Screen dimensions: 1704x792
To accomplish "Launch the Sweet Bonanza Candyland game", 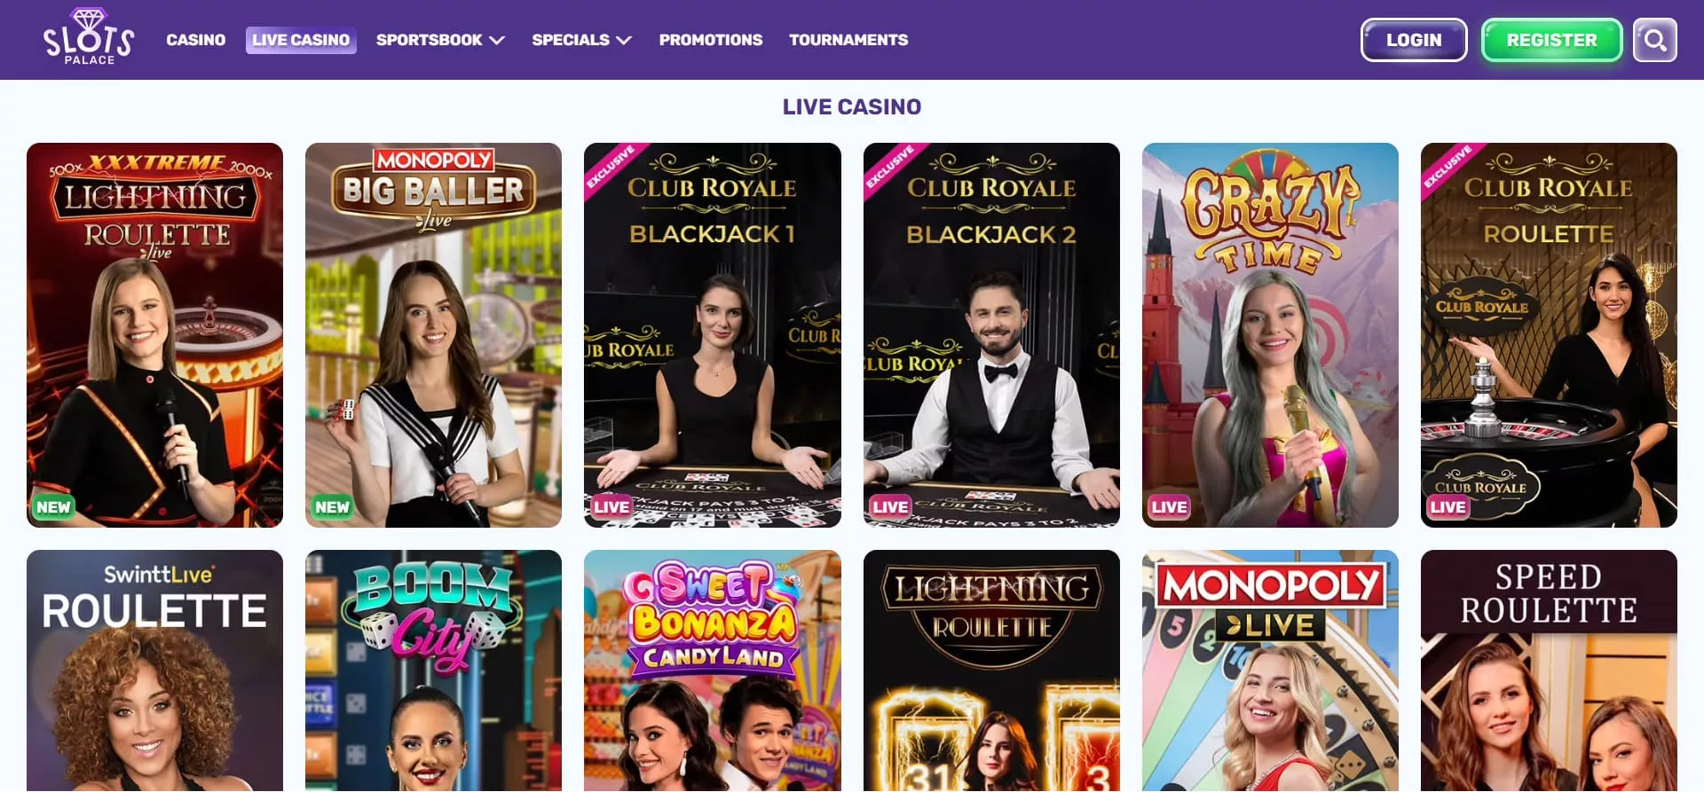I will tap(712, 670).
